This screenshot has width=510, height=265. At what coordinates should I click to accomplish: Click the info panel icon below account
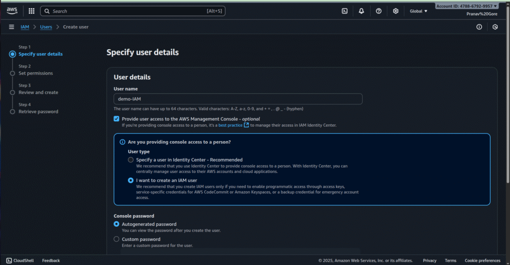point(479,27)
